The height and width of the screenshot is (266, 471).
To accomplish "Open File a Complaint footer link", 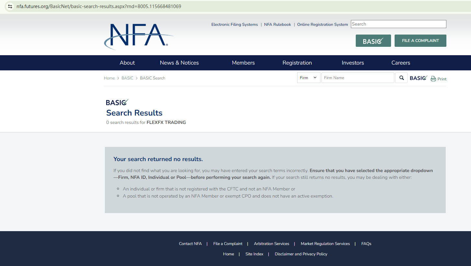I will tap(228, 244).
